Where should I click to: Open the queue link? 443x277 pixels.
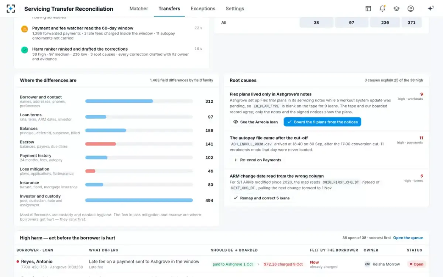408,238
